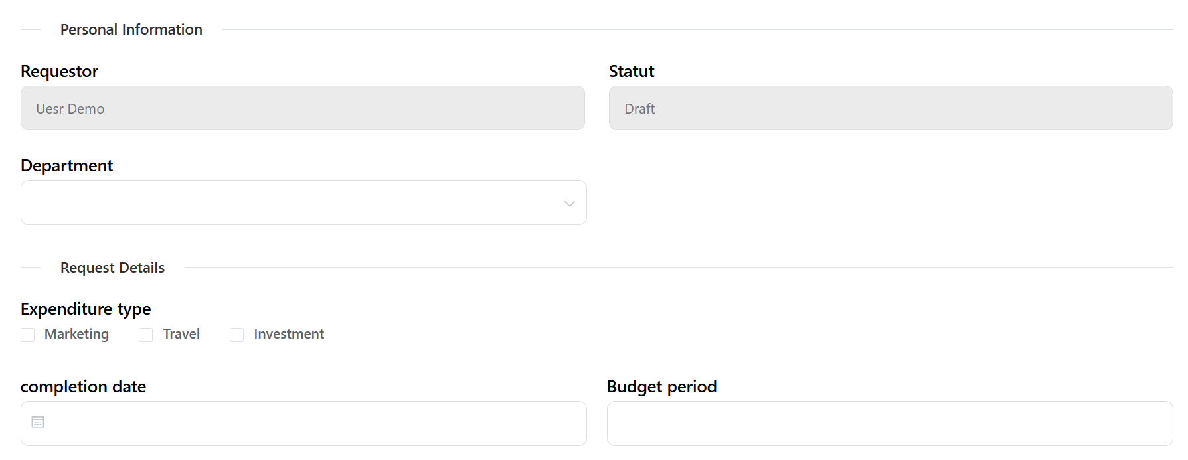The height and width of the screenshot is (460, 1188).
Task: Check the Investment checkbox
Action: [x=237, y=335]
